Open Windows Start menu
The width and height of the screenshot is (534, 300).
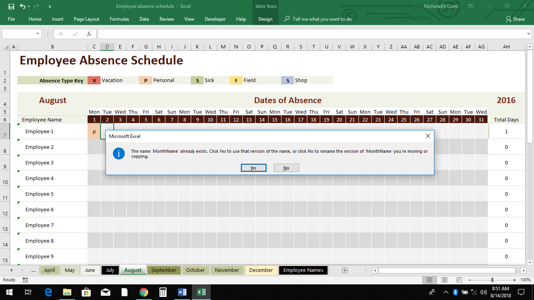9,292
